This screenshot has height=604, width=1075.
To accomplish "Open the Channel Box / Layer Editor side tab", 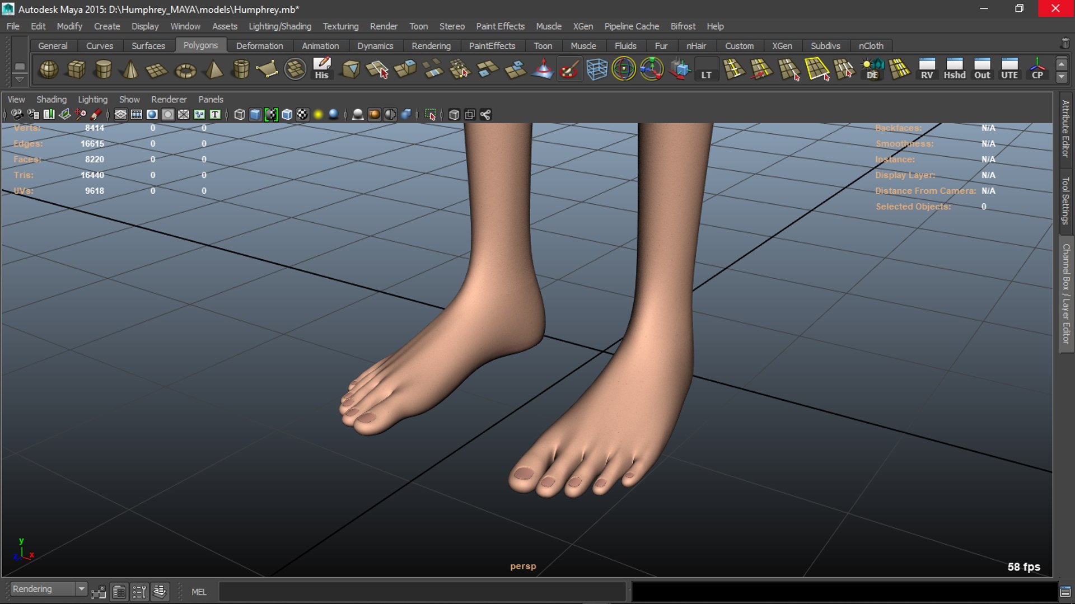I will point(1065,293).
